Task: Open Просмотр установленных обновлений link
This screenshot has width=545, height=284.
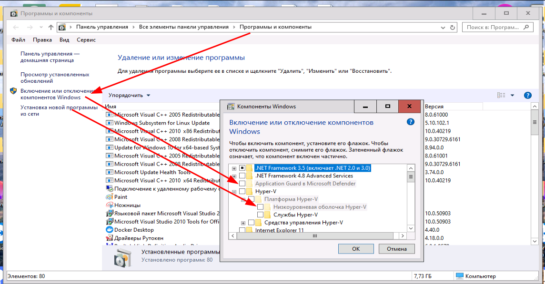Action: pyautogui.click(x=55, y=78)
